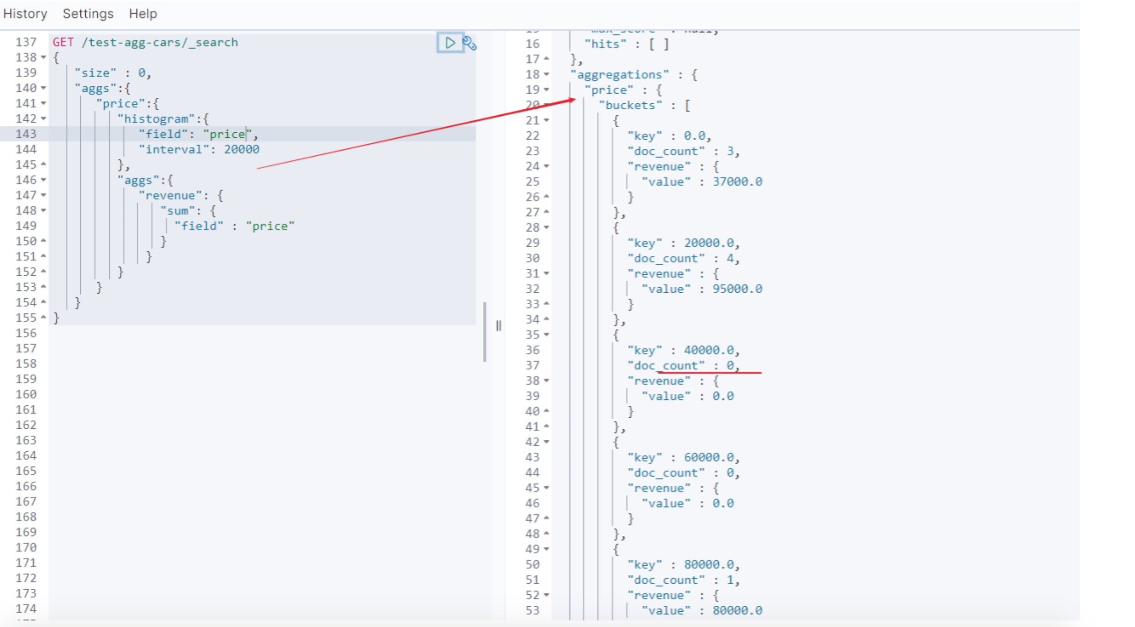Collapse the bucket starting at response line 35
This screenshot has width=1135, height=627.
[546, 335]
